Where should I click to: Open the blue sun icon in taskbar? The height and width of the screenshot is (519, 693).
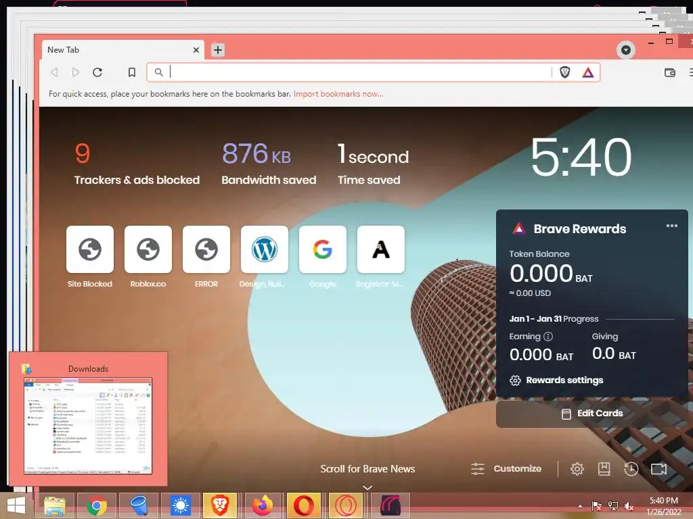180,505
